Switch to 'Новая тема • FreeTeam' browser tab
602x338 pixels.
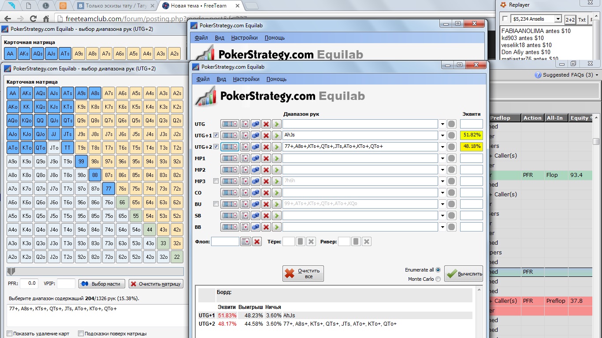click(x=200, y=6)
